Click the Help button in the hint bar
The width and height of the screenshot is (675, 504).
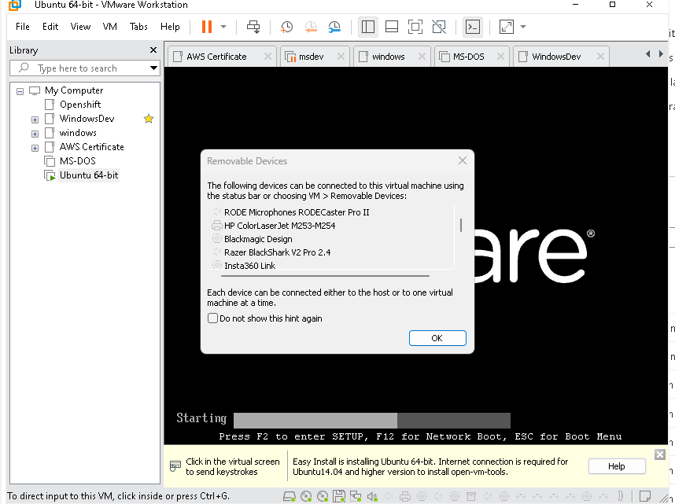pos(617,466)
